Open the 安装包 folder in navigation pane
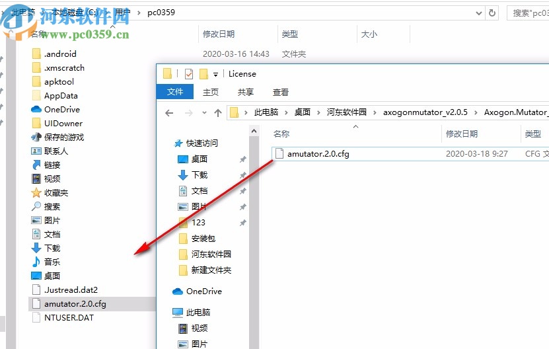Screen dimensions: 549x349 coord(203,239)
